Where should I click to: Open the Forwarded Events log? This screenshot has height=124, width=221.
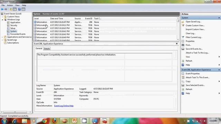click(x=18, y=34)
